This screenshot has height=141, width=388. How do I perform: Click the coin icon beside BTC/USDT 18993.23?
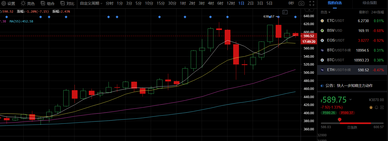click(323, 60)
